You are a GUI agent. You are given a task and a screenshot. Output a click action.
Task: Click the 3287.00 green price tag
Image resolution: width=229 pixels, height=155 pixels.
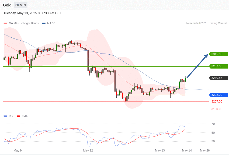click(219, 66)
